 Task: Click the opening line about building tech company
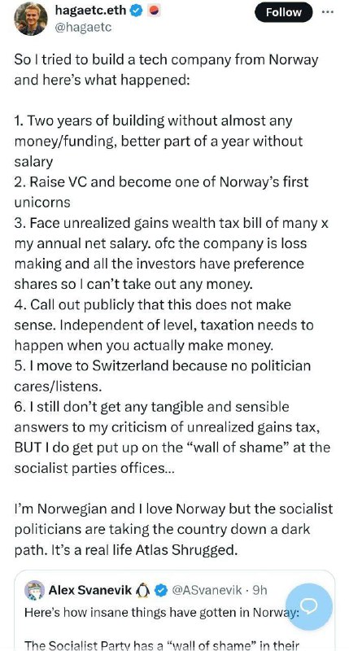(166, 69)
